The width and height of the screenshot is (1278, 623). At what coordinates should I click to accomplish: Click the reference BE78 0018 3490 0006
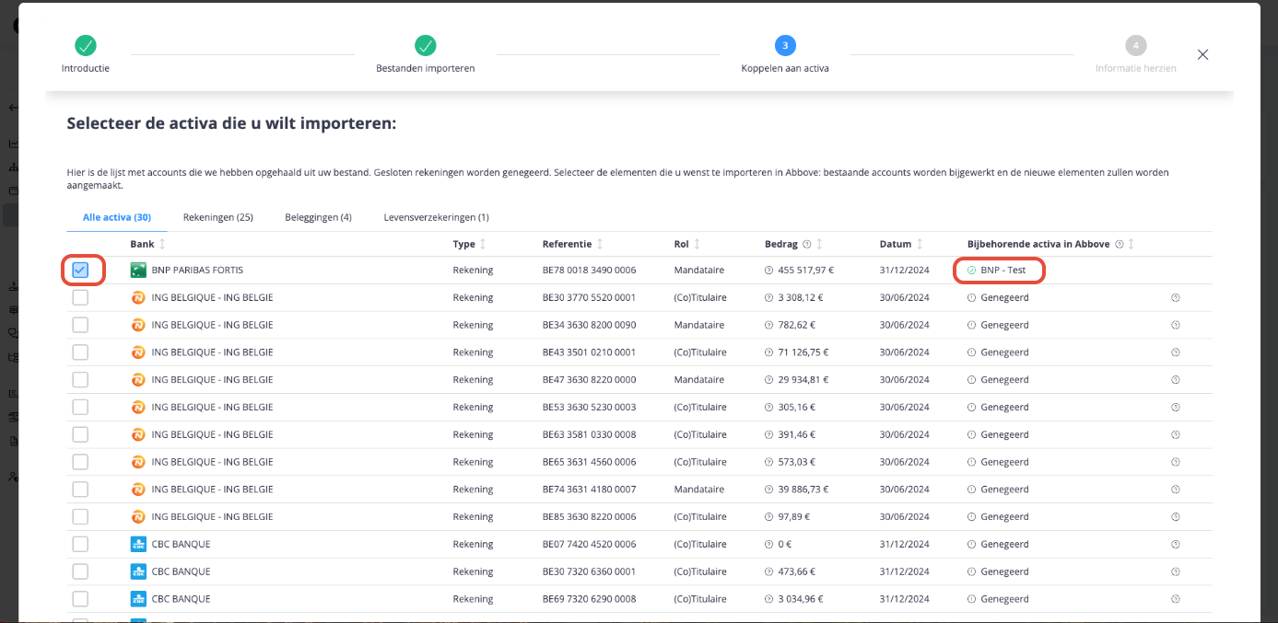(590, 271)
